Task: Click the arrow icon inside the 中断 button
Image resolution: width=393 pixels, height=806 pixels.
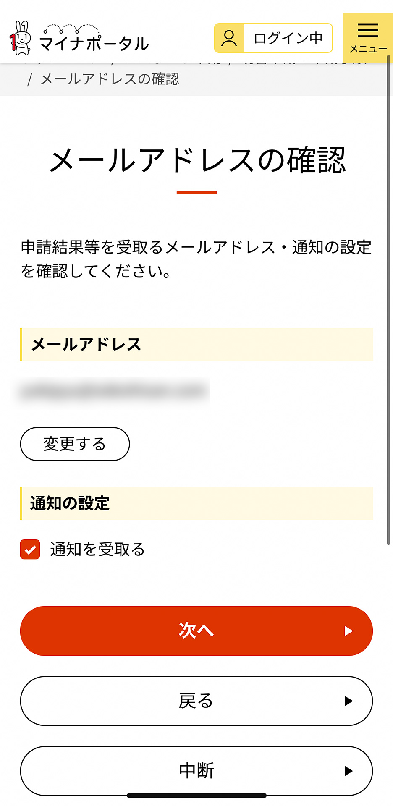Action: (348, 771)
